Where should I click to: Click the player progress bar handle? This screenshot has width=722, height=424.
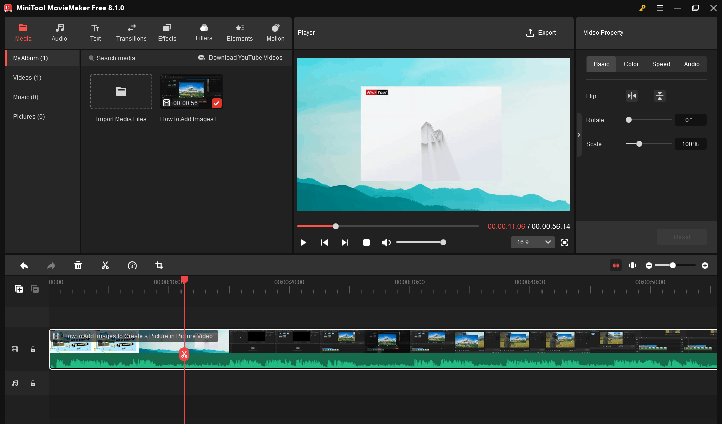tap(336, 226)
